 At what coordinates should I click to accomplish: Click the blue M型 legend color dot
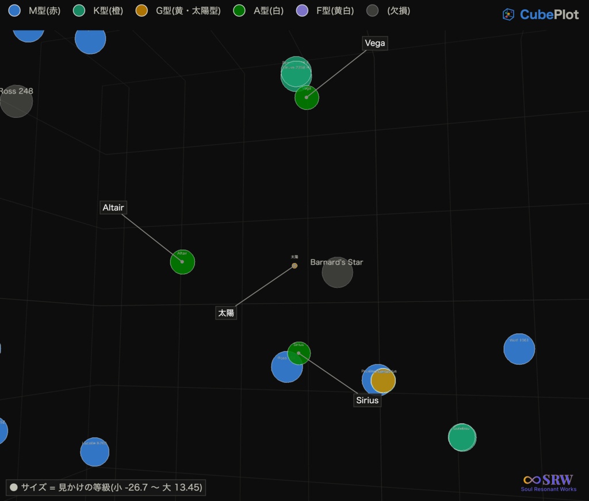14,10
